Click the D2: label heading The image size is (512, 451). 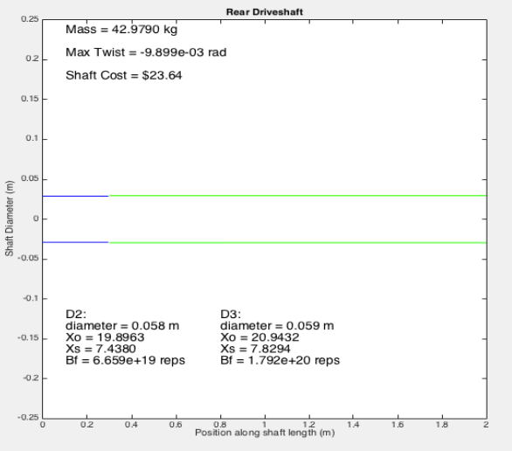[x=76, y=314]
